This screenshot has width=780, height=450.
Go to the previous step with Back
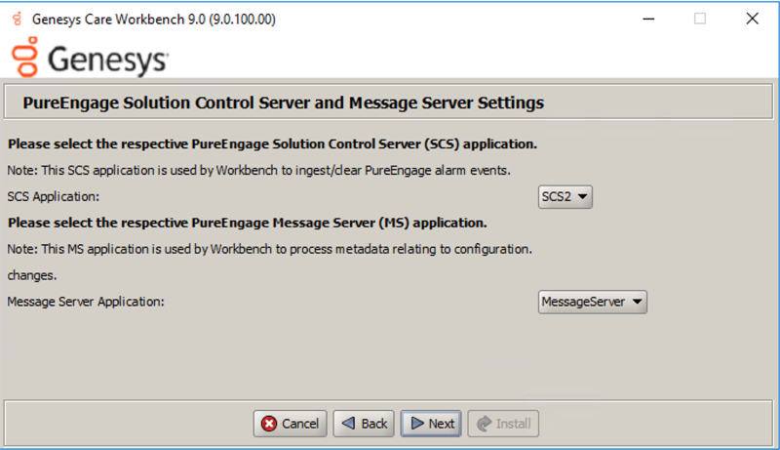click(364, 424)
